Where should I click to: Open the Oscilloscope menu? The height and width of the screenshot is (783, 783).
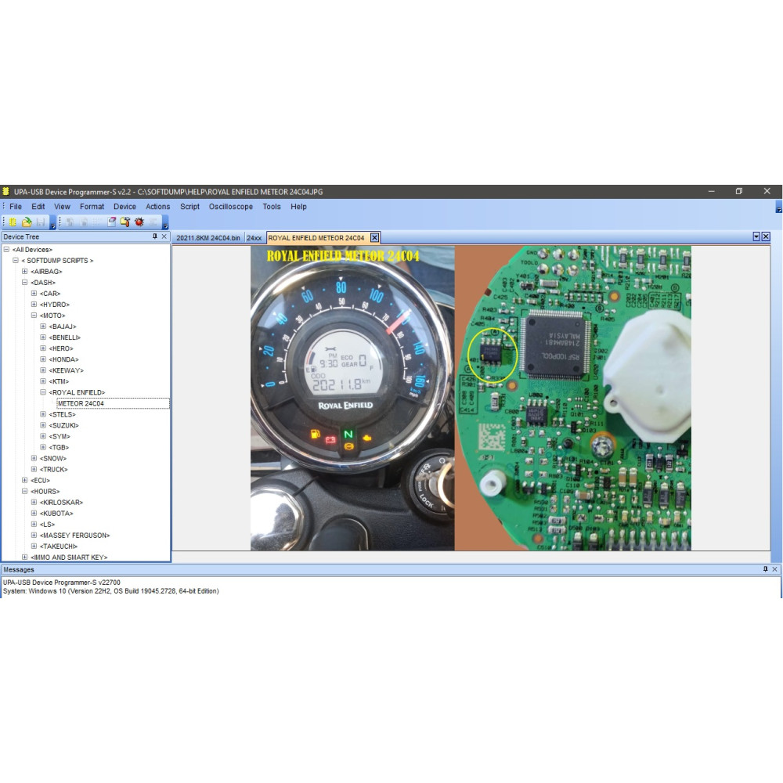click(x=231, y=206)
